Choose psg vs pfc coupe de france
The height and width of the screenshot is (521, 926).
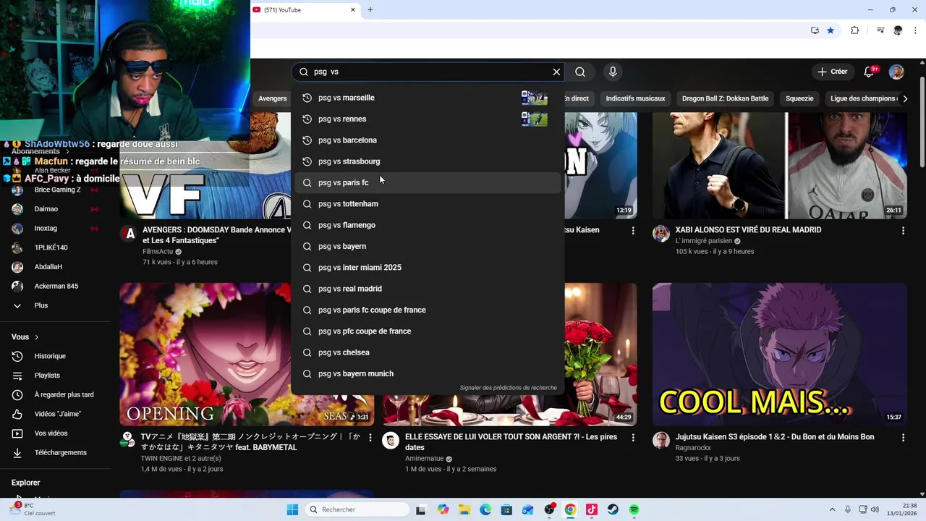(427, 331)
